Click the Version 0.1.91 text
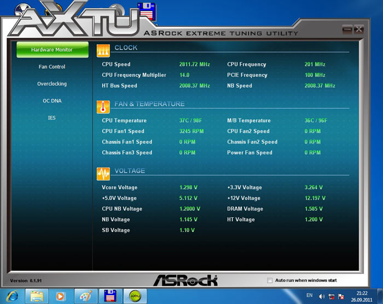Viewport: 383px width, 304px height. tap(26, 281)
